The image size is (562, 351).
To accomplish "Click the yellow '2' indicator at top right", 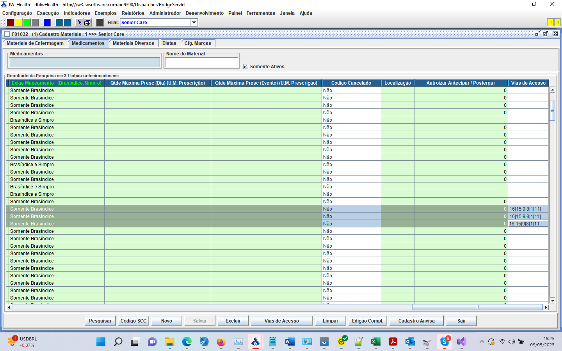I will pyautogui.click(x=558, y=23).
